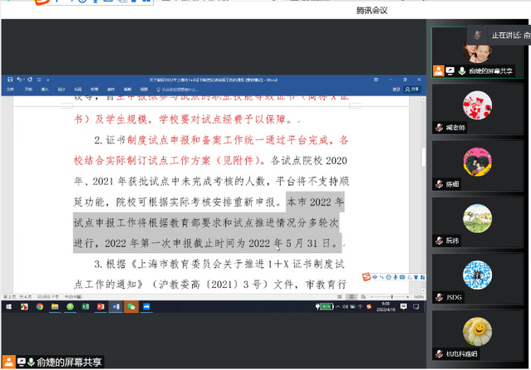This screenshot has height=370, width=531.
Task: Click the WeChat icon on the taskbar
Action: point(131,307)
